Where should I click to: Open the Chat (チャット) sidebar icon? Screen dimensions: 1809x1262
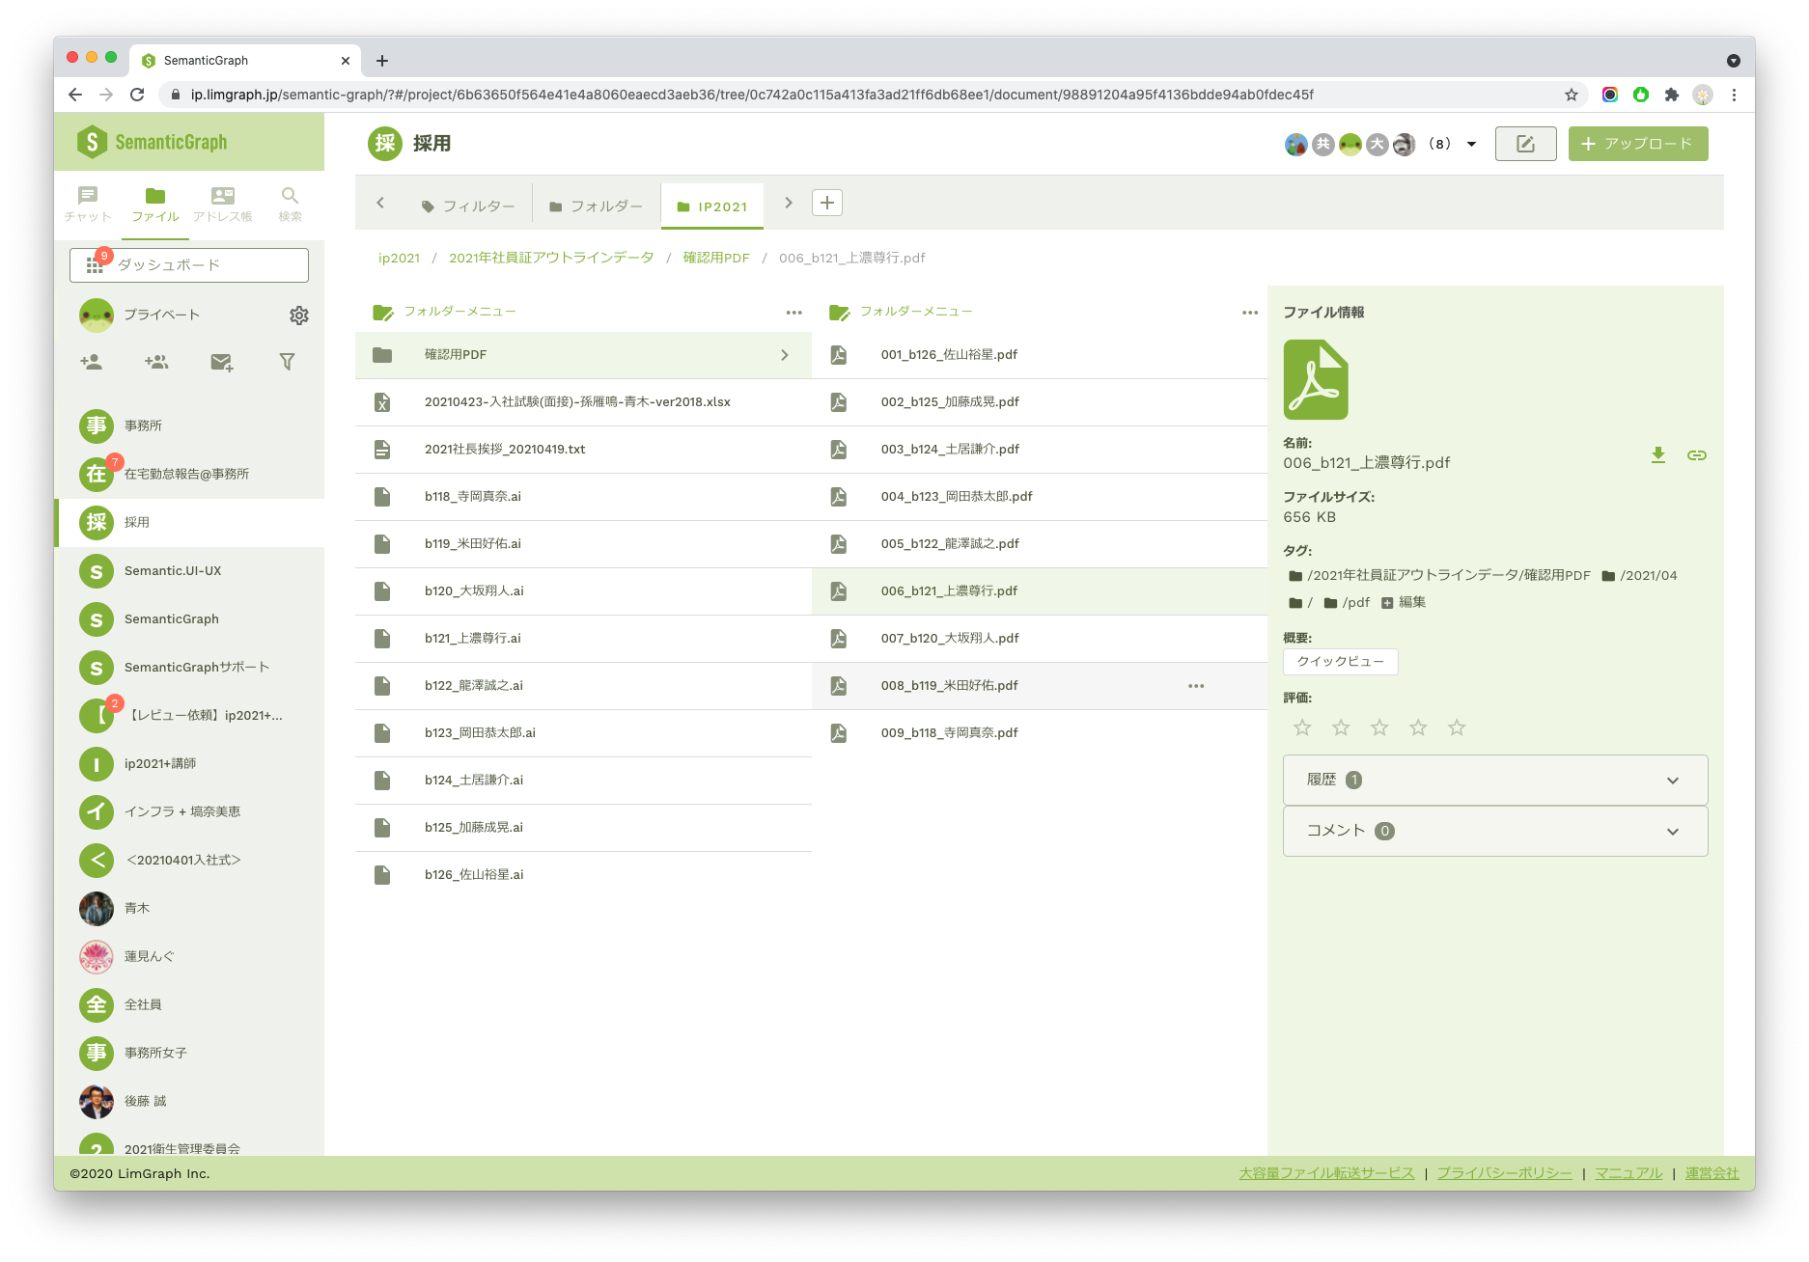88,204
